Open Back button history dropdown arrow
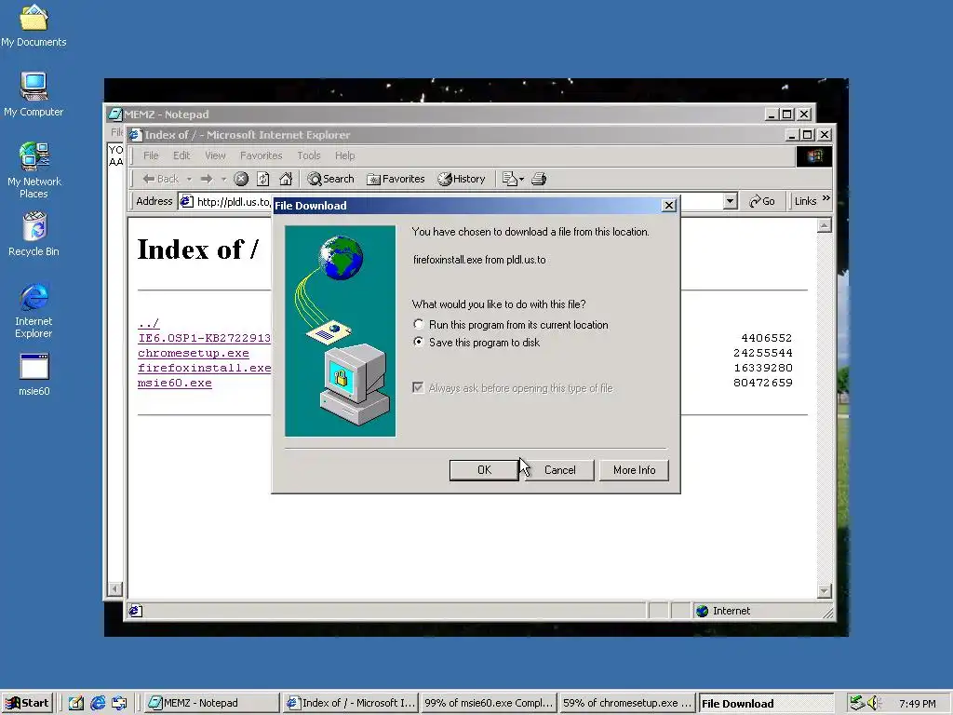The width and height of the screenshot is (953, 715). 190,179
